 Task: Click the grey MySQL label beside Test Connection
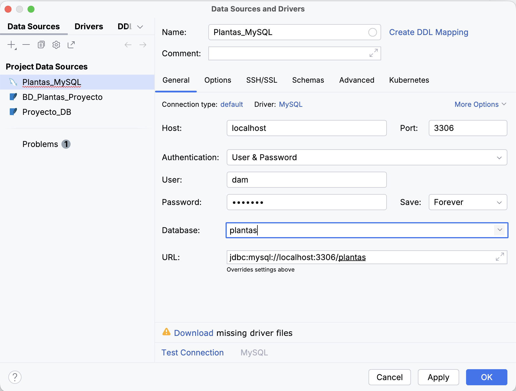(x=254, y=353)
